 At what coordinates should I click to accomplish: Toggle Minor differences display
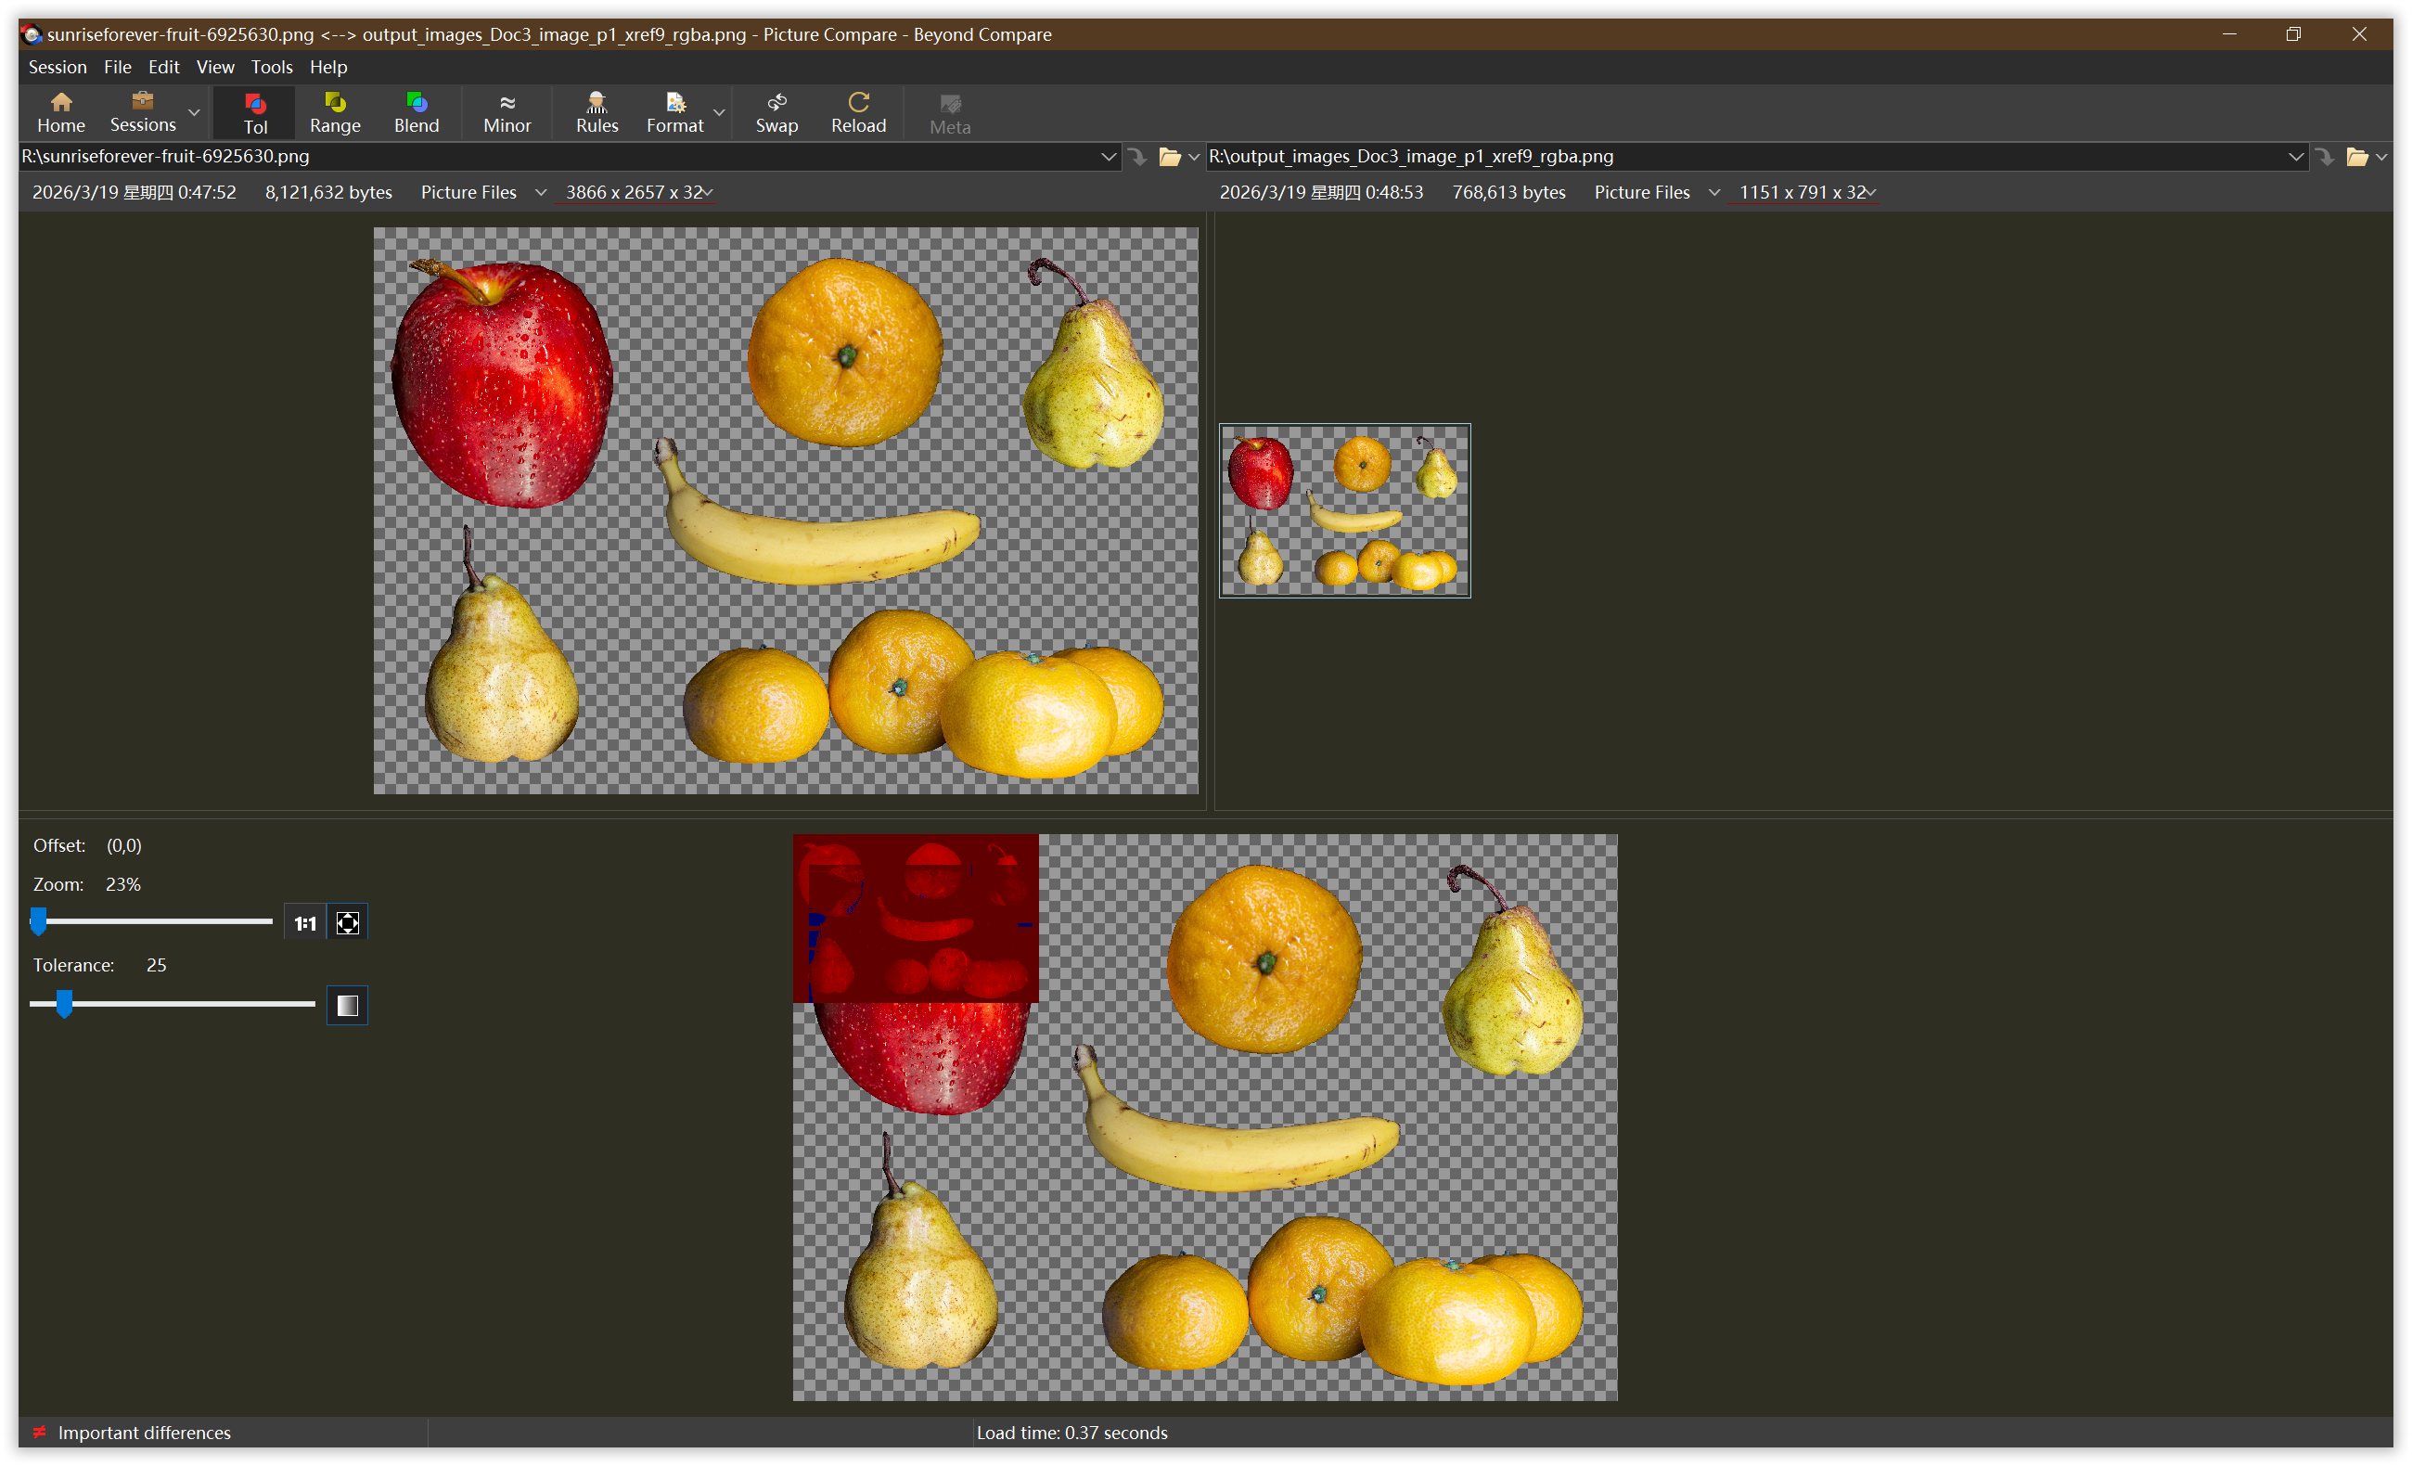point(507,111)
